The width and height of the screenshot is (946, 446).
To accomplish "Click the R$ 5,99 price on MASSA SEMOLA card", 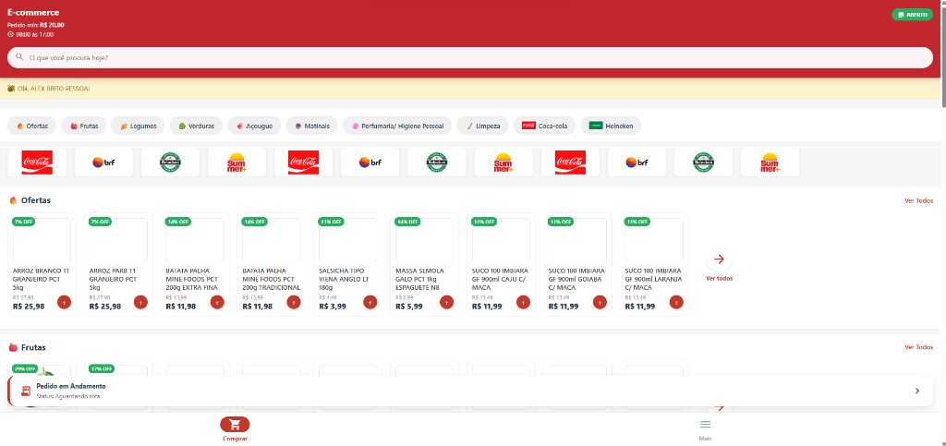I will coord(409,307).
